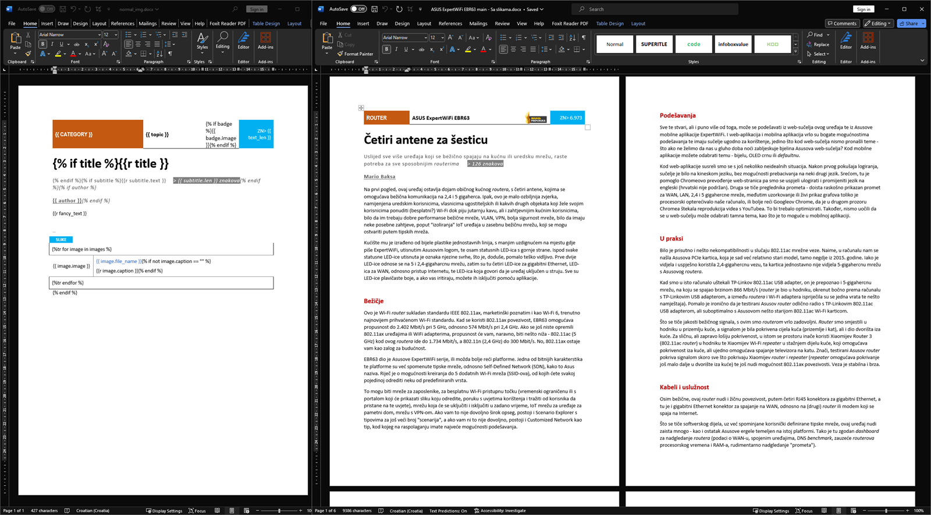This screenshot has height=515, width=931.
Task: Shrink font size in ASUS ExpertWiFi window
Action: 460,37
